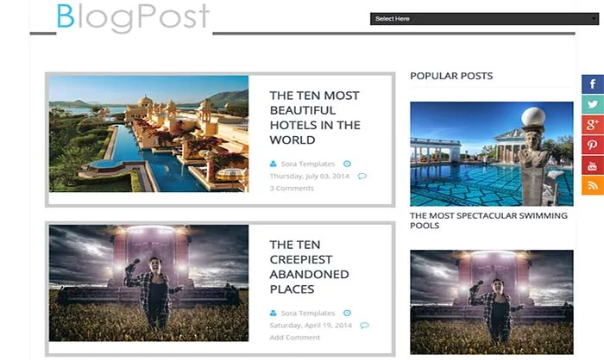Open The Ten Creepiest Abandoned Places title
Screen dimensions: 604x360
click(x=309, y=267)
